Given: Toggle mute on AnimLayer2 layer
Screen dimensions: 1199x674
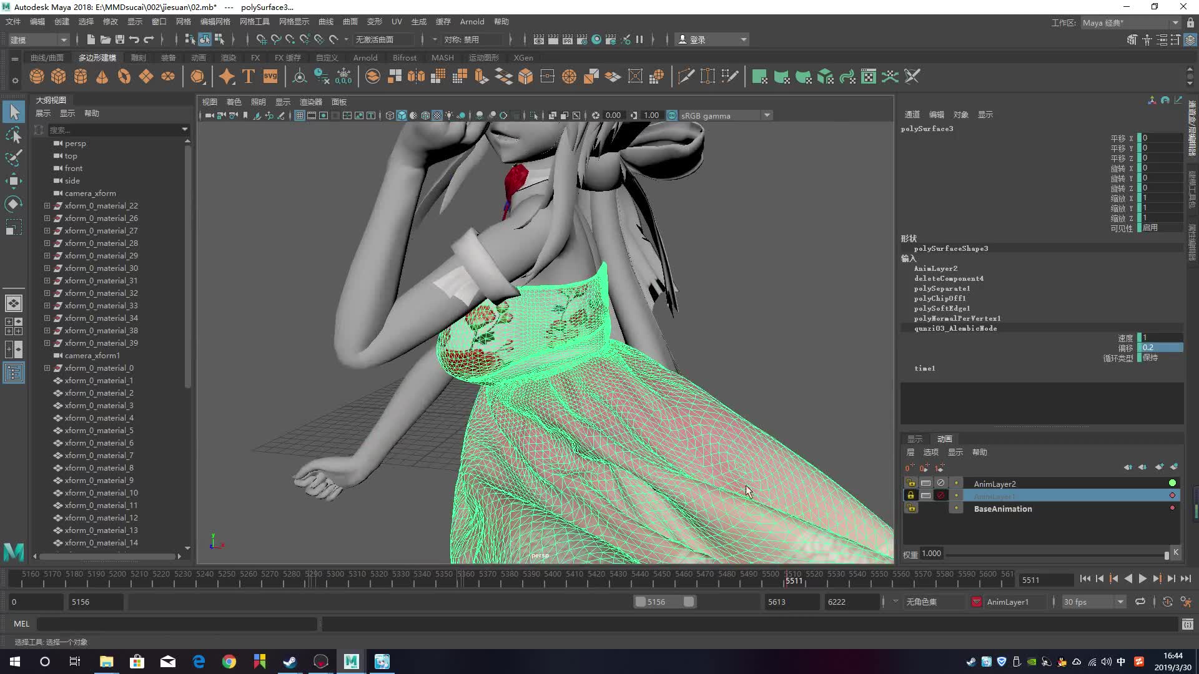Looking at the screenshot, I should tap(940, 483).
